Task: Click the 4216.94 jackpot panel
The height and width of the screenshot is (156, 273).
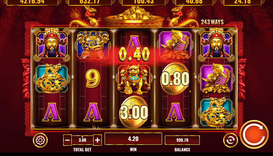Action: 32,2
